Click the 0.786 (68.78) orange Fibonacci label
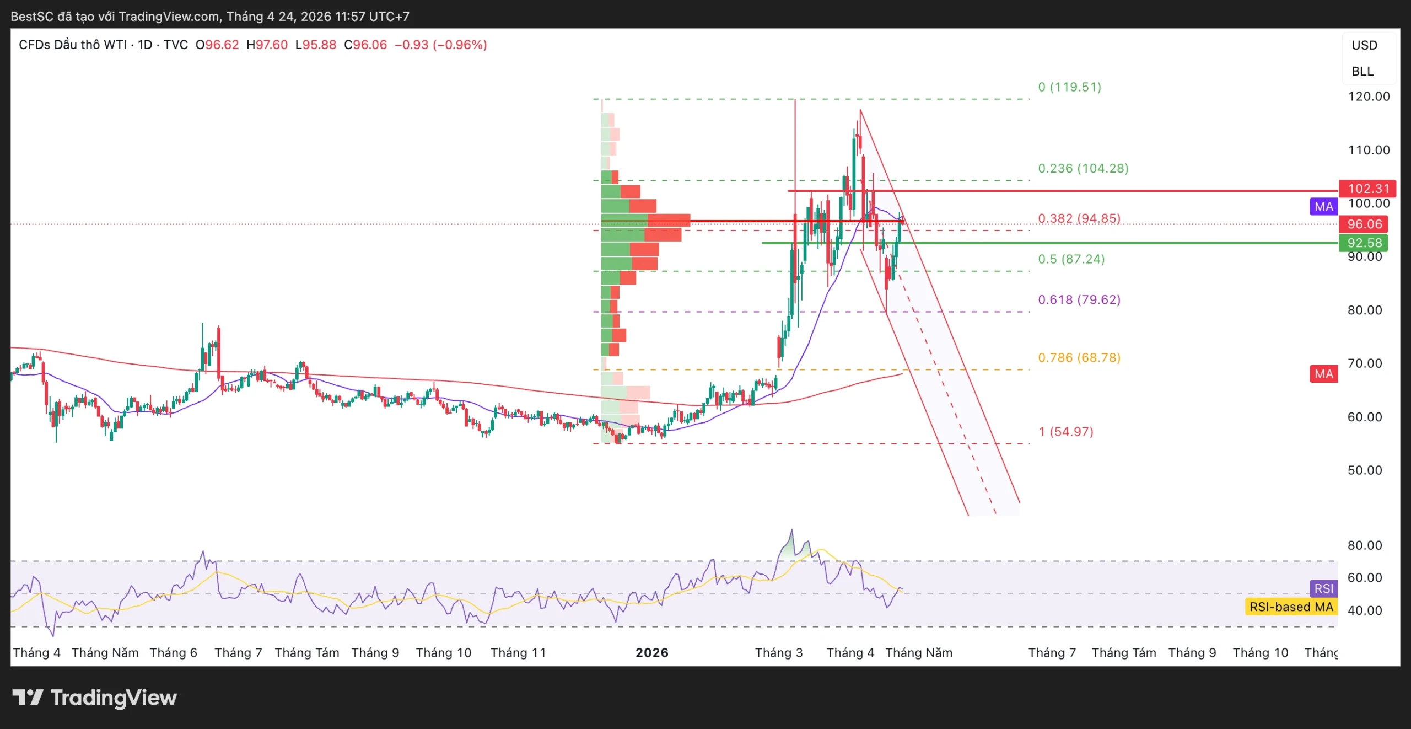Screen dimensions: 1411x729 [x=1079, y=358]
